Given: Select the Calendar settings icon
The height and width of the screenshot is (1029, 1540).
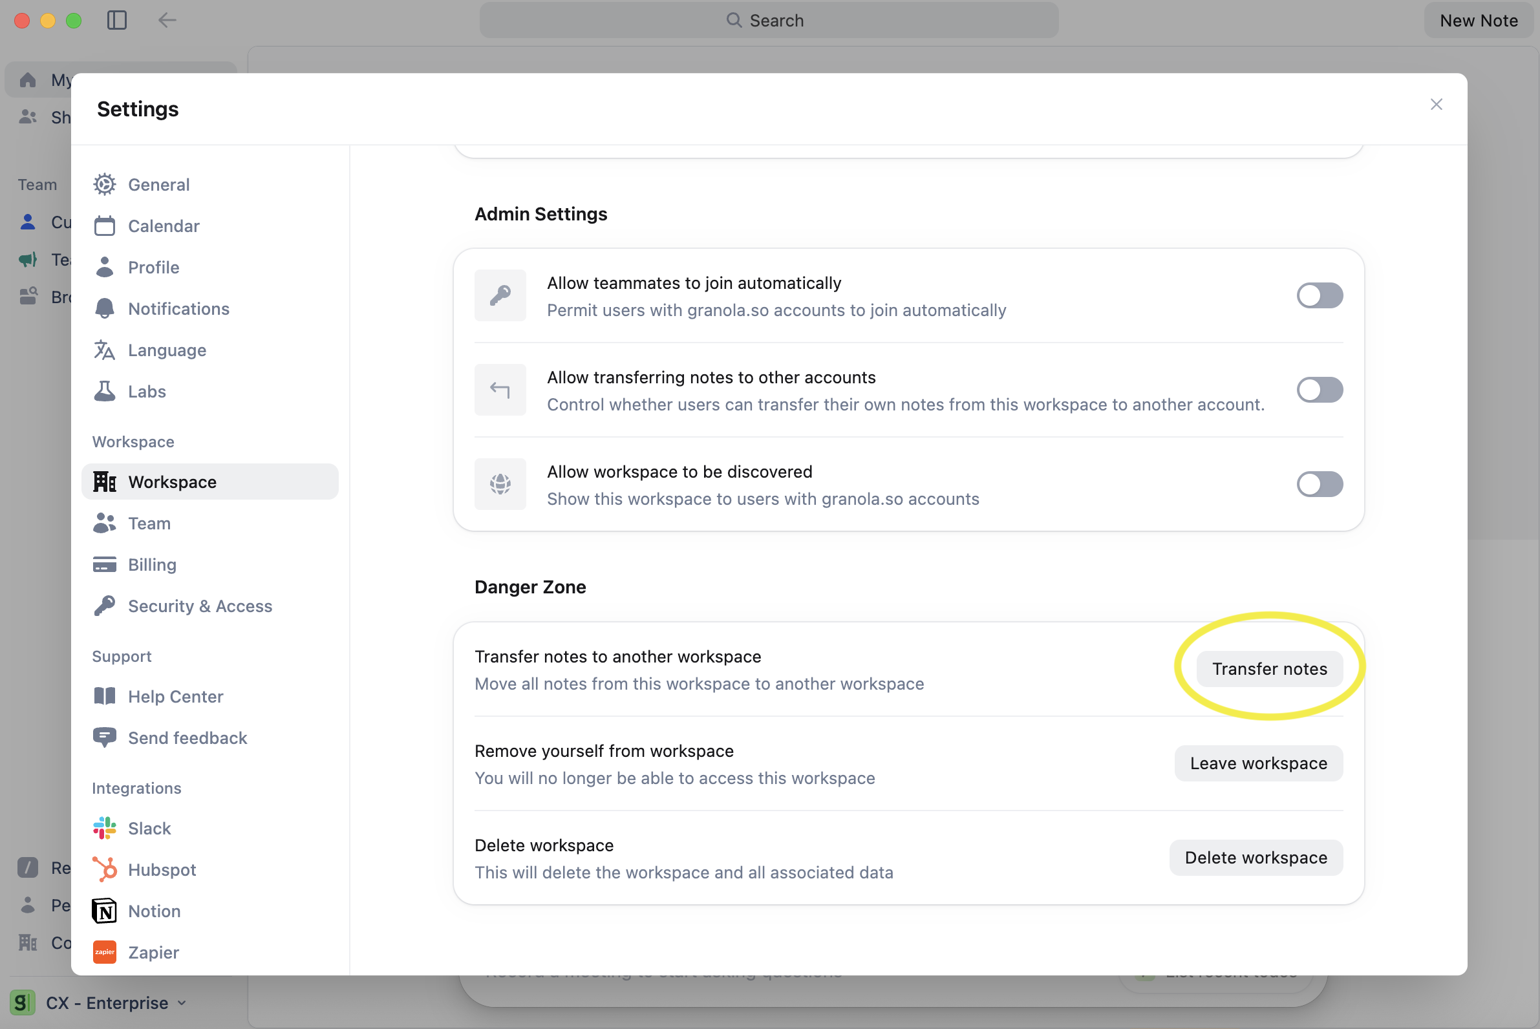Looking at the screenshot, I should (x=104, y=226).
